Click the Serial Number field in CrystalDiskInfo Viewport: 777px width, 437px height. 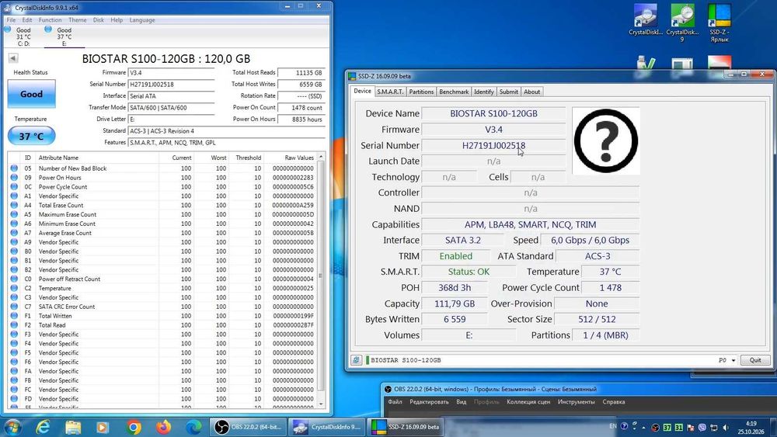click(x=171, y=84)
